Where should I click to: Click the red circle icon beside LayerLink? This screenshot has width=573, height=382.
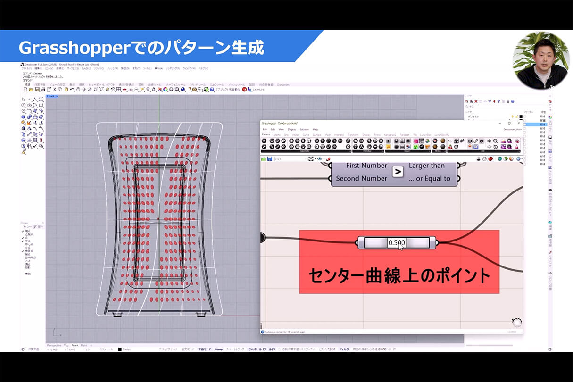[x=244, y=89]
